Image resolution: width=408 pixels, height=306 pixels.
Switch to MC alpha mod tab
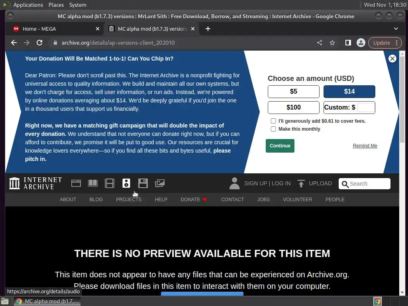click(151, 29)
